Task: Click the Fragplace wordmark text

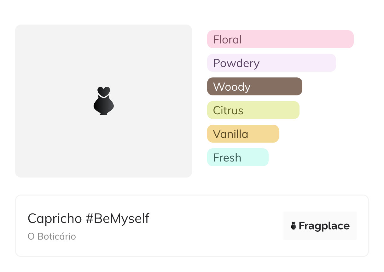Action: [324, 226]
